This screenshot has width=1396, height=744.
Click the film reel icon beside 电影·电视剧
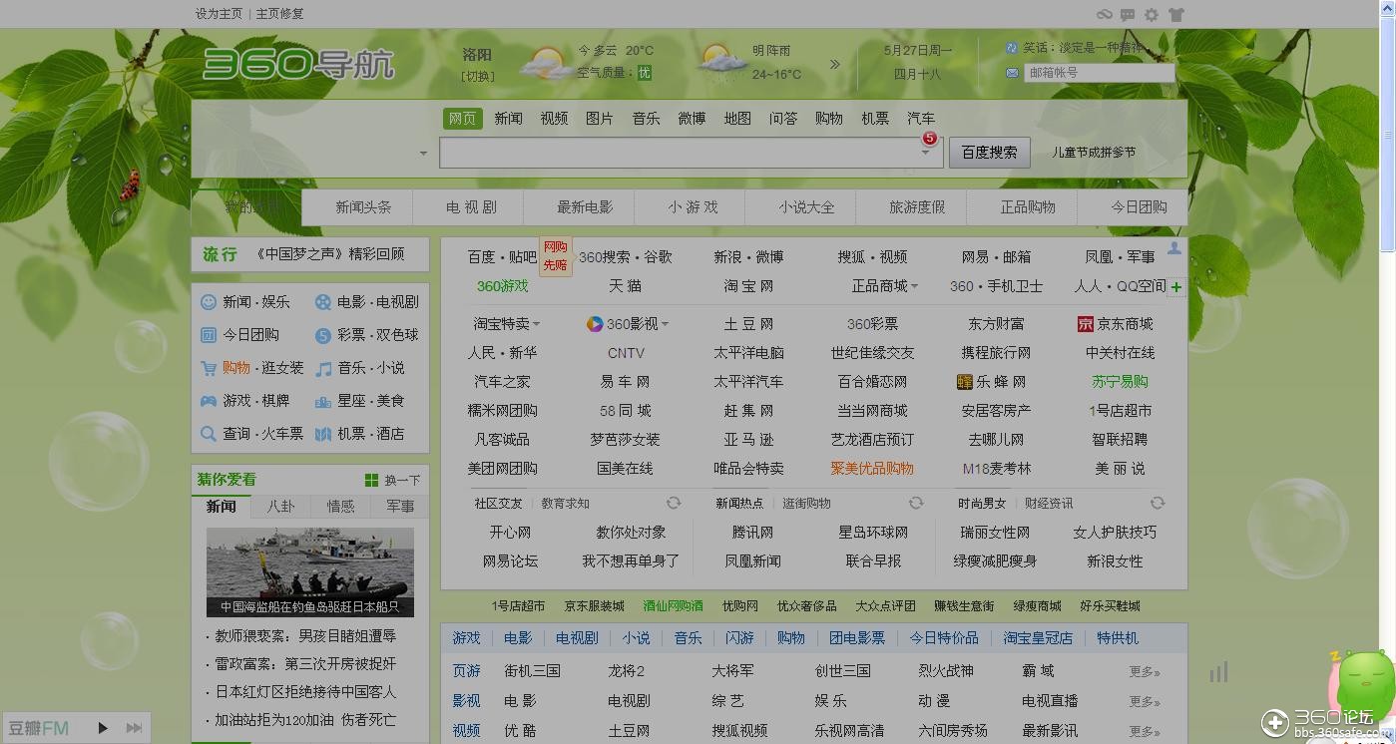[323, 301]
